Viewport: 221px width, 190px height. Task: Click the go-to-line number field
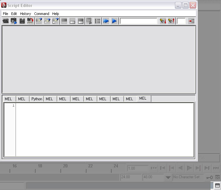(181, 21)
